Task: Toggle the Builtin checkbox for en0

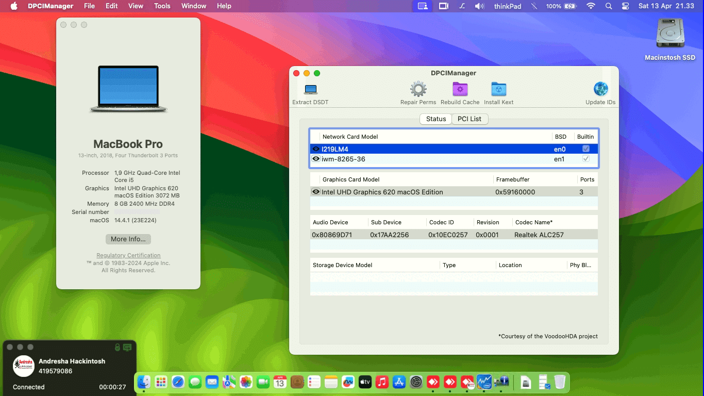Action: tap(585, 148)
